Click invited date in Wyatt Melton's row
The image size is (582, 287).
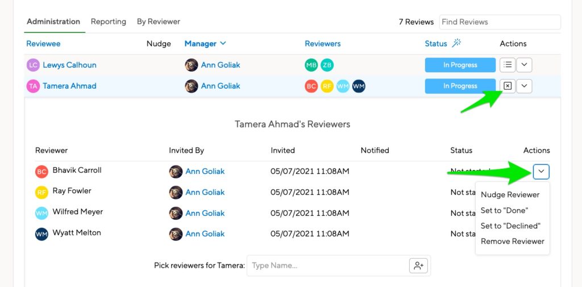pos(310,234)
